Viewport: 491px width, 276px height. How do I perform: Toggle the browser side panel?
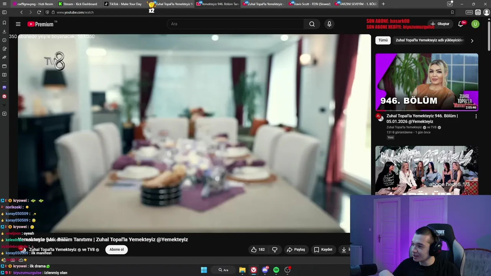[4, 12]
